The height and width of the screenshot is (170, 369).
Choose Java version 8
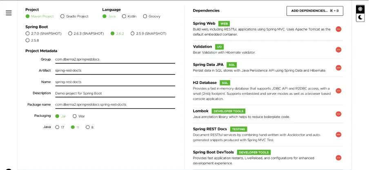click(90, 127)
